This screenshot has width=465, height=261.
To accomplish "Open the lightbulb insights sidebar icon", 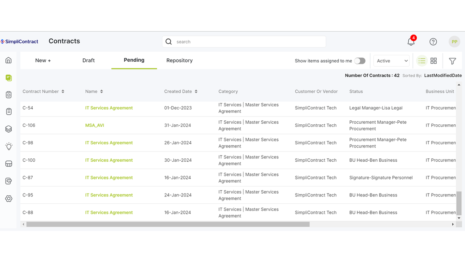I will (x=9, y=146).
